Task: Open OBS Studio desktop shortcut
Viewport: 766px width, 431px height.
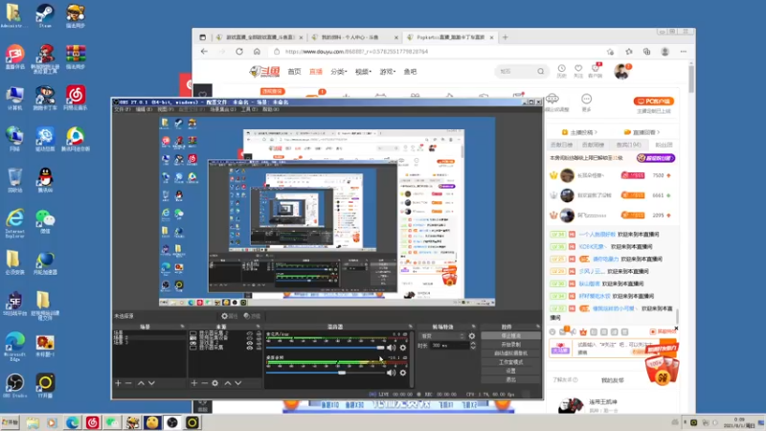Action: pyautogui.click(x=14, y=386)
